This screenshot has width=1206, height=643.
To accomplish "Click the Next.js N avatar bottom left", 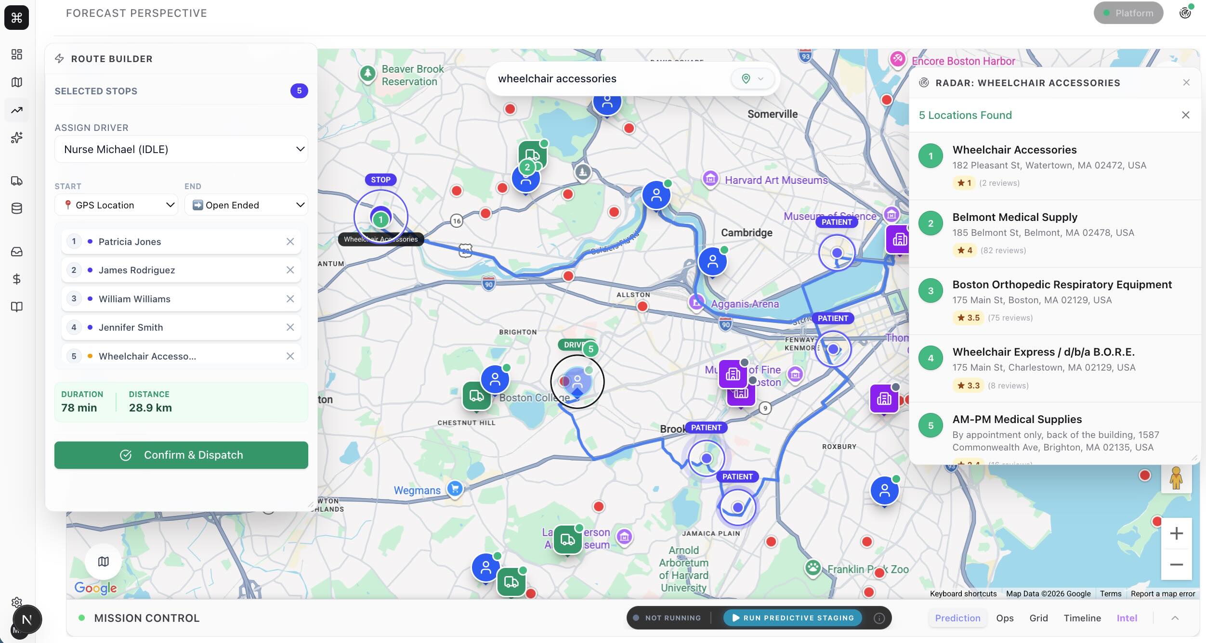I will (27, 619).
